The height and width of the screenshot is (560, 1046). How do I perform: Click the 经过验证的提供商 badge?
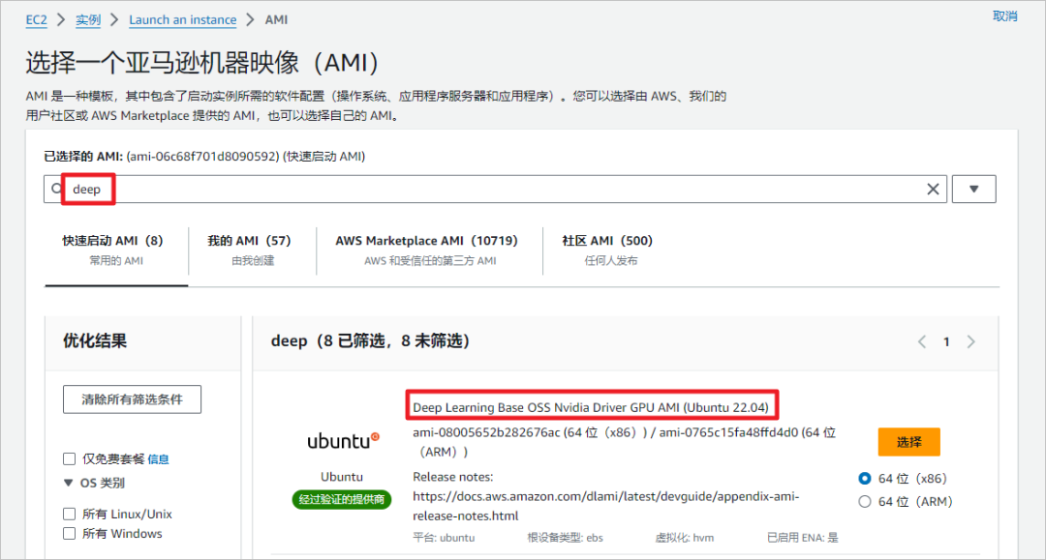coord(342,501)
